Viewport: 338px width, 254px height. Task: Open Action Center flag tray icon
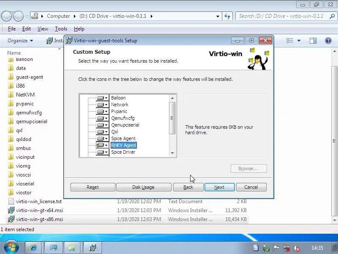coord(276,248)
